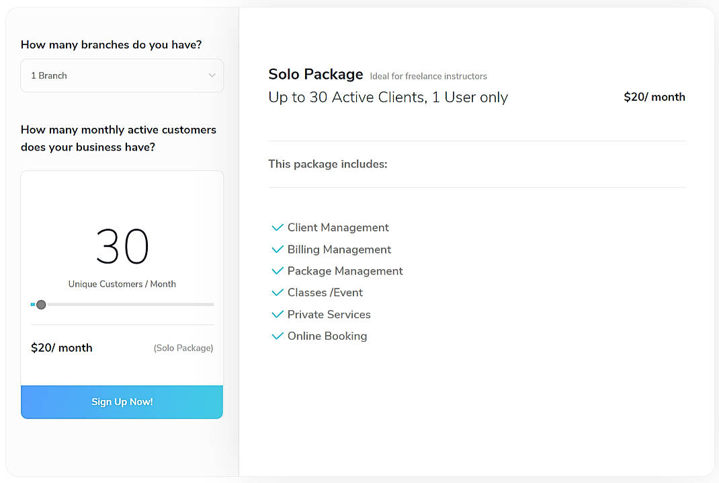
Task: Click the checkmark beside Client Management
Action: 278,227
